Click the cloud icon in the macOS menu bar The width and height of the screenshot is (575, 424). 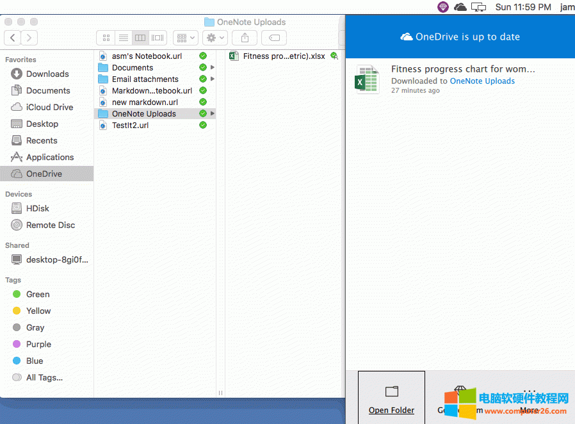point(460,7)
